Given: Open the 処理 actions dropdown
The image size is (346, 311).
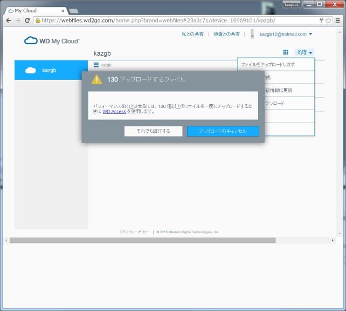Looking at the screenshot, I should (x=305, y=52).
